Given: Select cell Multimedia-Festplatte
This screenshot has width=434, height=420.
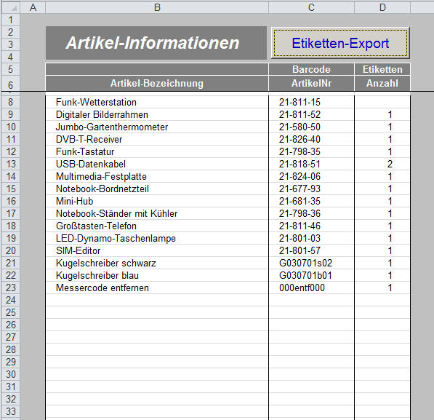Looking at the screenshot, I should coord(157,176).
